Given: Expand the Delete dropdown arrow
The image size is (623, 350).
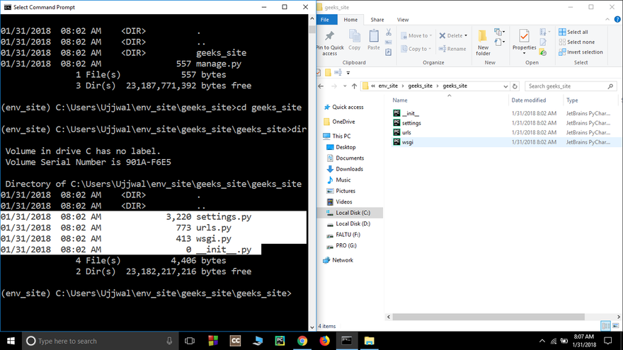Looking at the screenshot, I should (x=466, y=35).
